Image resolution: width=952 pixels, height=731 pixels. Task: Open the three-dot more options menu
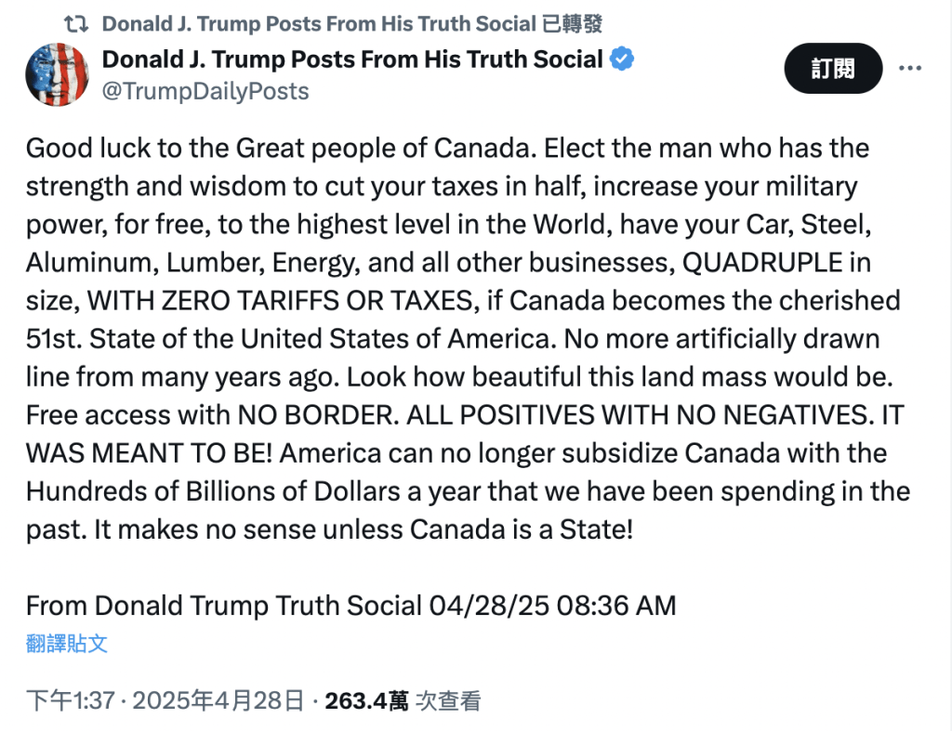click(x=910, y=68)
